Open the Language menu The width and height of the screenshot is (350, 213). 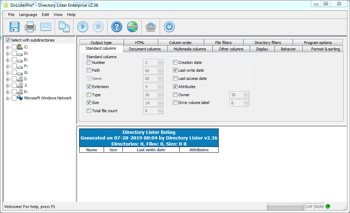coord(28,15)
